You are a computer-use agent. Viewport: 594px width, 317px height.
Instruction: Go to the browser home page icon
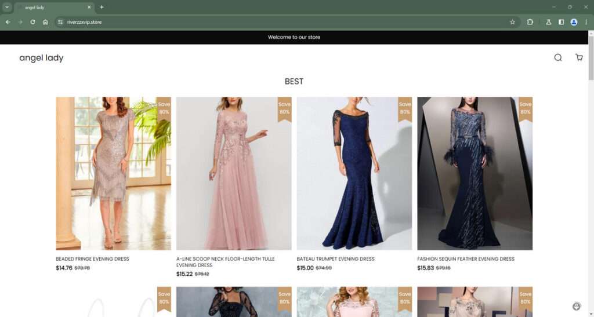(x=45, y=22)
